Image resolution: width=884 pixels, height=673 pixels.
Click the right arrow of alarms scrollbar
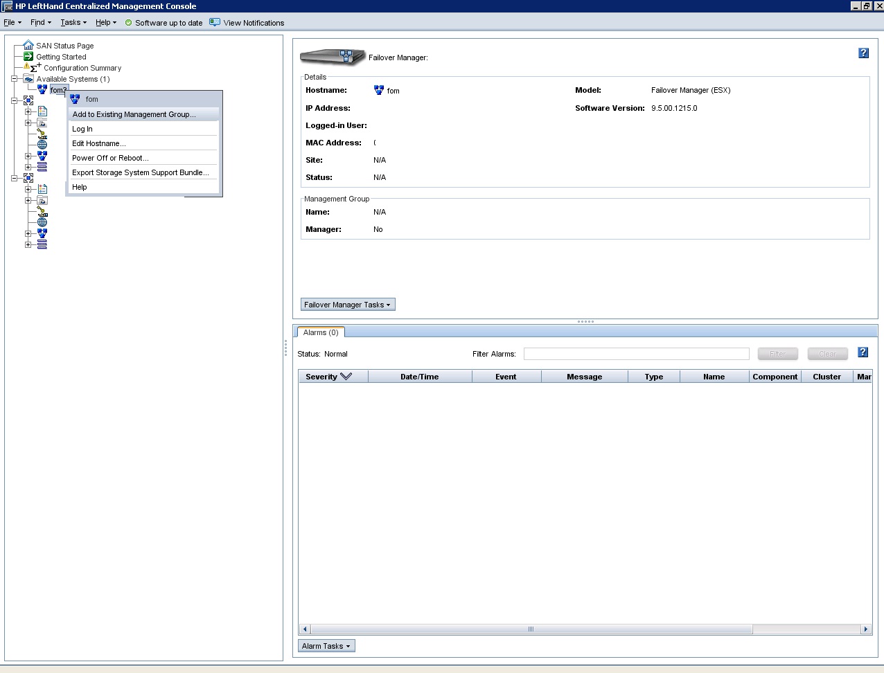865,629
